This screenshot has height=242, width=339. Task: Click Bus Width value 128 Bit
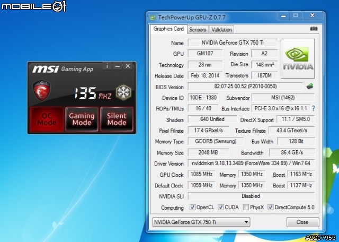coord(296,141)
